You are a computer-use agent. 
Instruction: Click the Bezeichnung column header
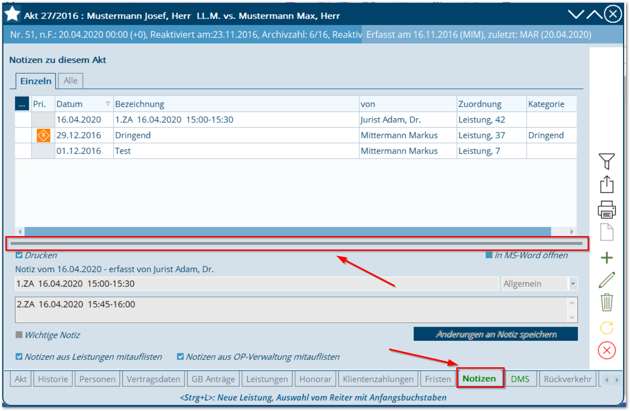click(236, 104)
